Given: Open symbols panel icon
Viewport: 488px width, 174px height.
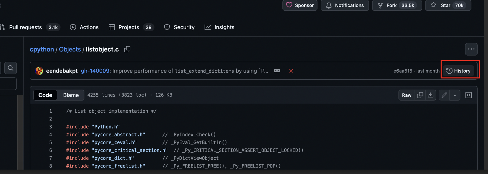Looking at the screenshot, I should 469,95.
